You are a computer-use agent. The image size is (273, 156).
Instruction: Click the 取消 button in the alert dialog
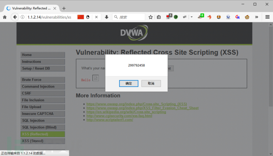[x=151, y=83]
